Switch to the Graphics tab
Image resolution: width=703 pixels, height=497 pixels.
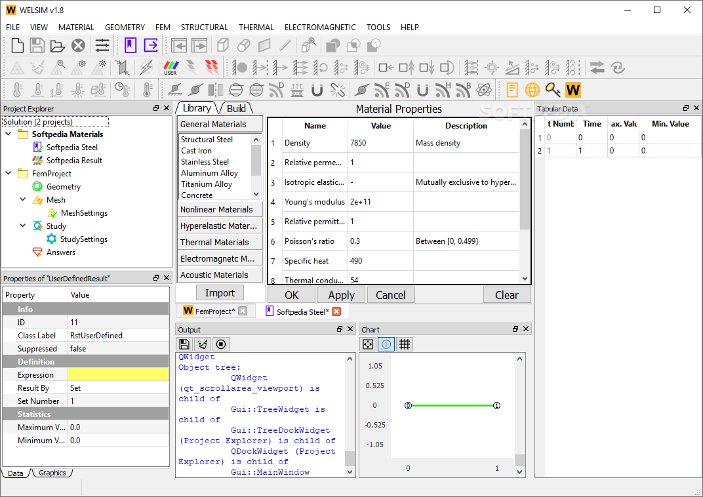tap(52, 473)
